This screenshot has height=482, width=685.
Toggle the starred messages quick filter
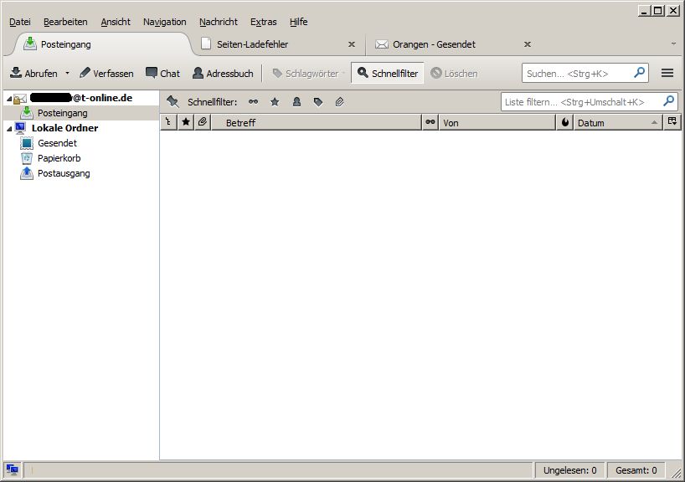[x=275, y=102]
